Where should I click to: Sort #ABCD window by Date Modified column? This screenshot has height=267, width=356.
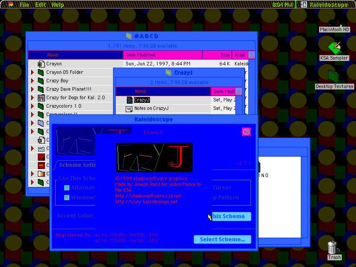point(163,55)
